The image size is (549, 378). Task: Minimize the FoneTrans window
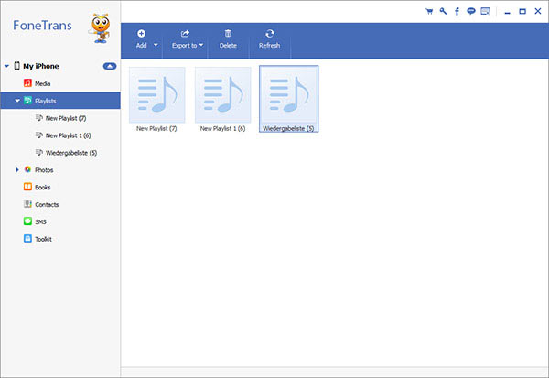[507, 12]
